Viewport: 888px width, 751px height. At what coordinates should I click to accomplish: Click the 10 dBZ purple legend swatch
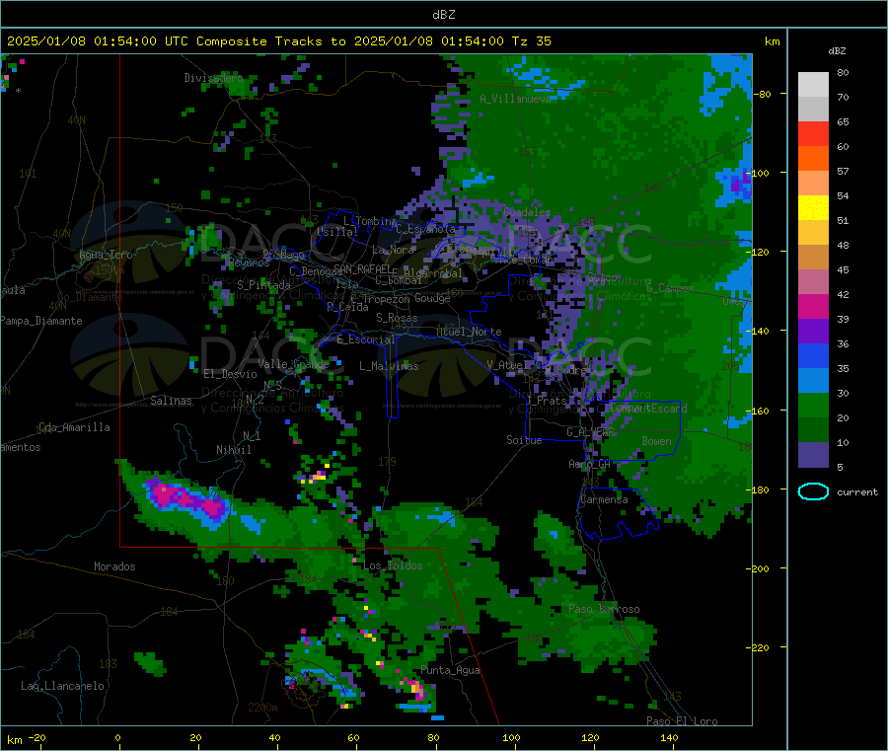pos(813,454)
